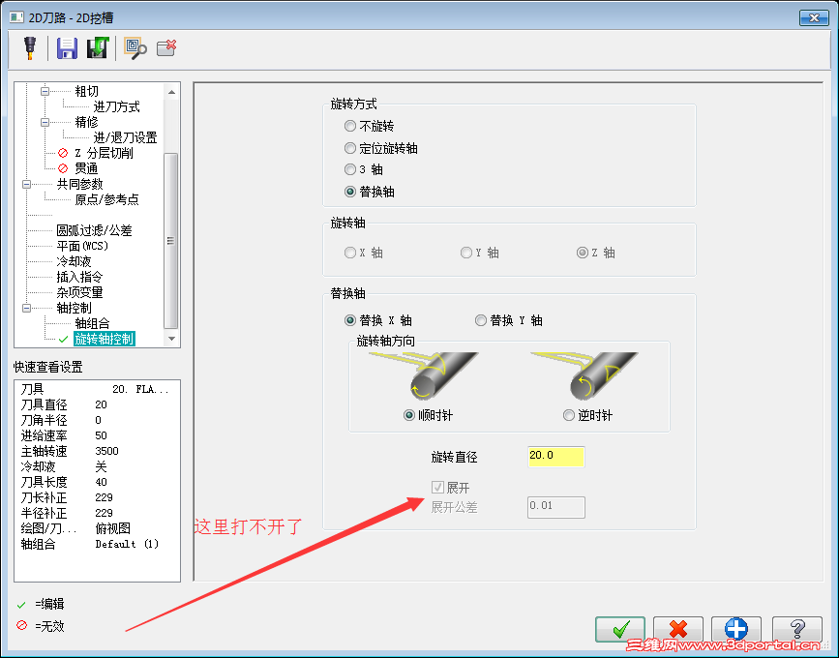Image resolution: width=839 pixels, height=658 pixels.
Task: Click 主轴转速 value 3500
Action: coord(106,451)
